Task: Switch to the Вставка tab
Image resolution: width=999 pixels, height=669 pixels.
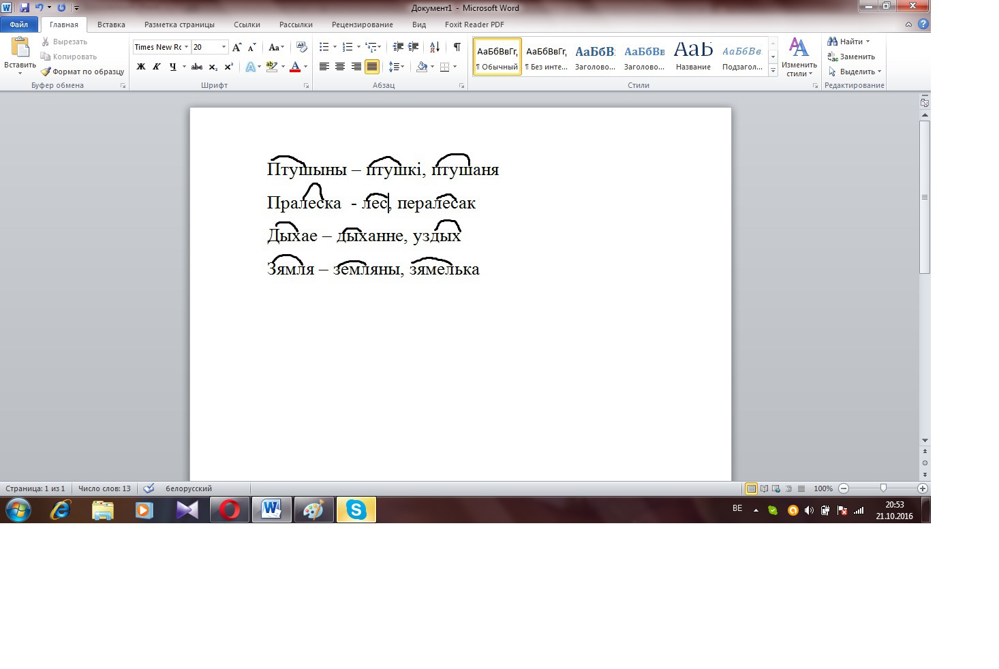Action: 111,25
